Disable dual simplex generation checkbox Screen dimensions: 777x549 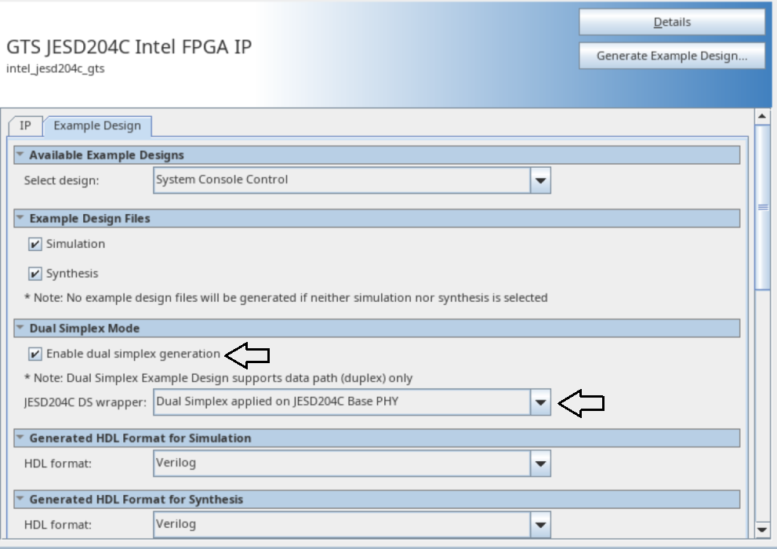click(x=34, y=354)
